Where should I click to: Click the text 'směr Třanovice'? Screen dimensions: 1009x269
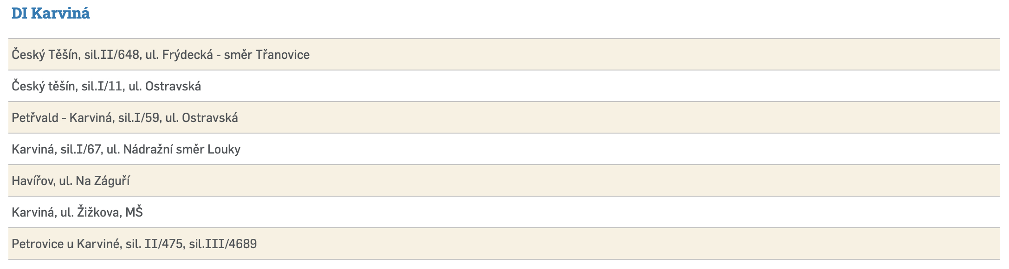(266, 55)
